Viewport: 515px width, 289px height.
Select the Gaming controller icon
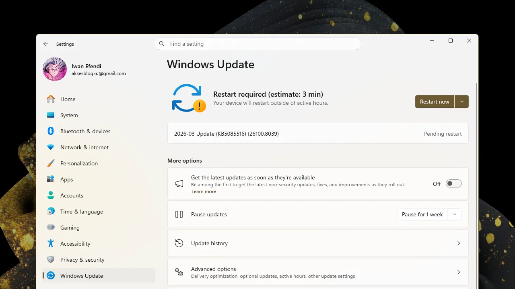click(50, 228)
